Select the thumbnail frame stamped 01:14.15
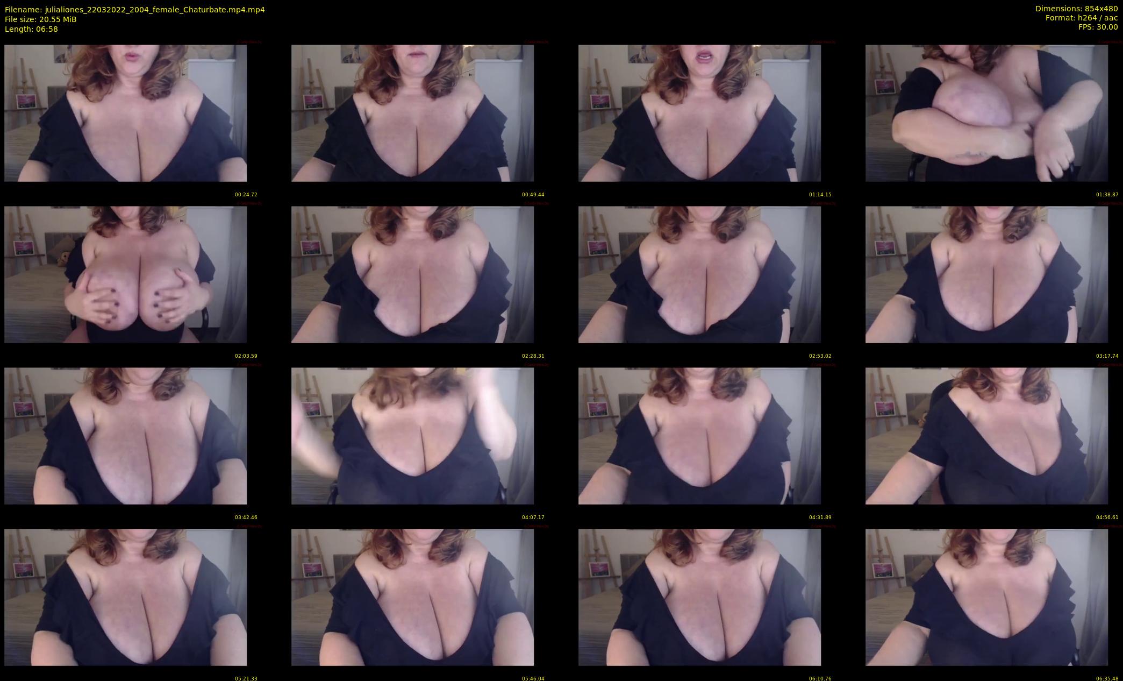This screenshot has height=681, width=1123. tap(699, 113)
